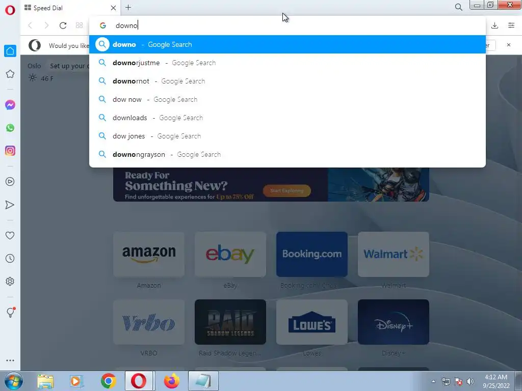This screenshot has width=522, height=391.
Task: Pick the 'downongrayson' suggestion
Action: coord(288,154)
